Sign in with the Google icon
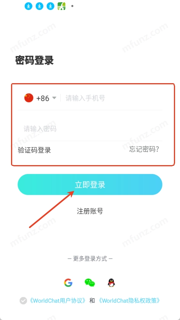180x320 pixels. [68, 283]
